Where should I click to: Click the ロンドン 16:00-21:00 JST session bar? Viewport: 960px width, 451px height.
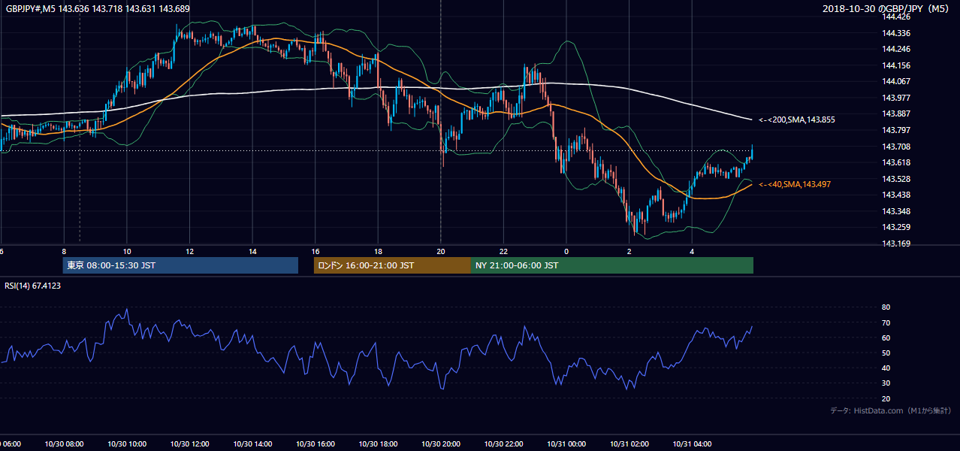[392, 265]
